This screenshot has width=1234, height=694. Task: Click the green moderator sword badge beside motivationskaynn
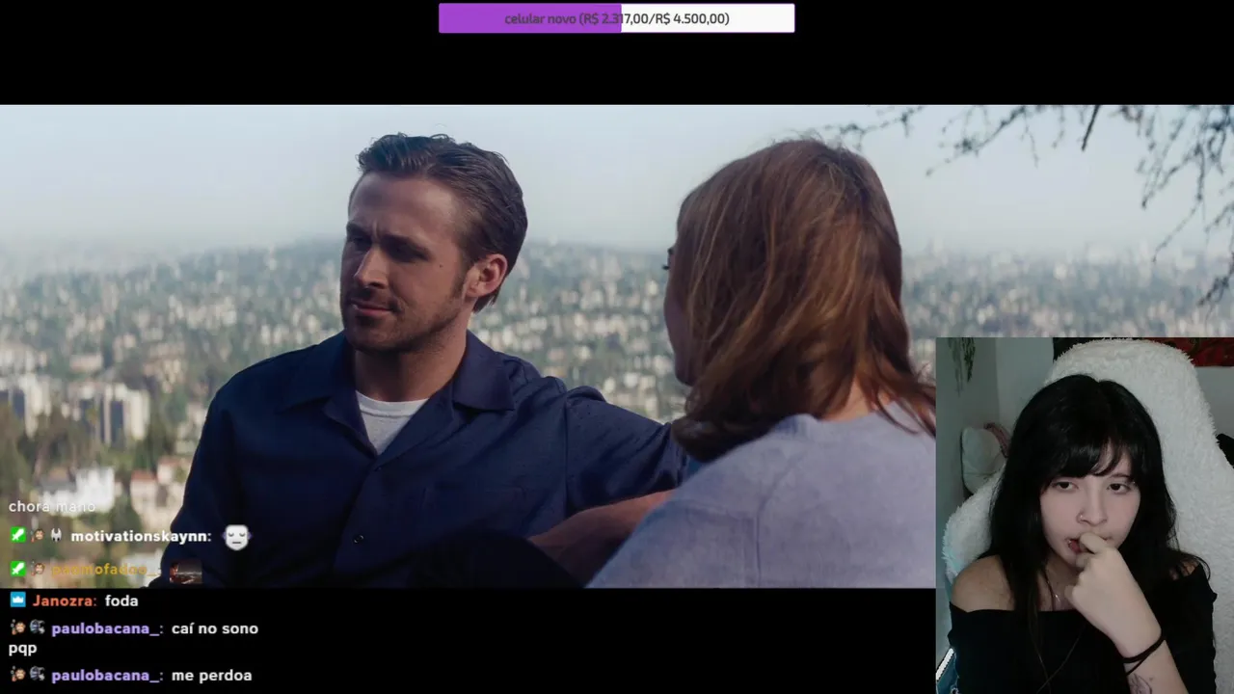[17, 536]
